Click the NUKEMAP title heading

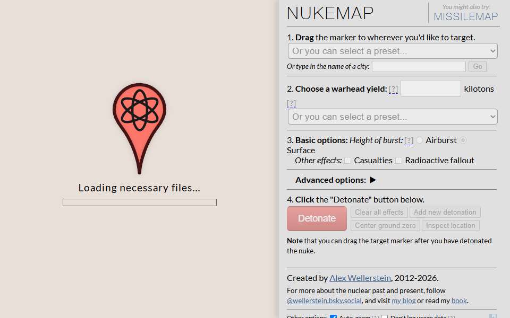click(x=330, y=13)
